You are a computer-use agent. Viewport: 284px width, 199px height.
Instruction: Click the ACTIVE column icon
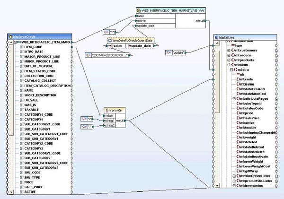(22, 192)
